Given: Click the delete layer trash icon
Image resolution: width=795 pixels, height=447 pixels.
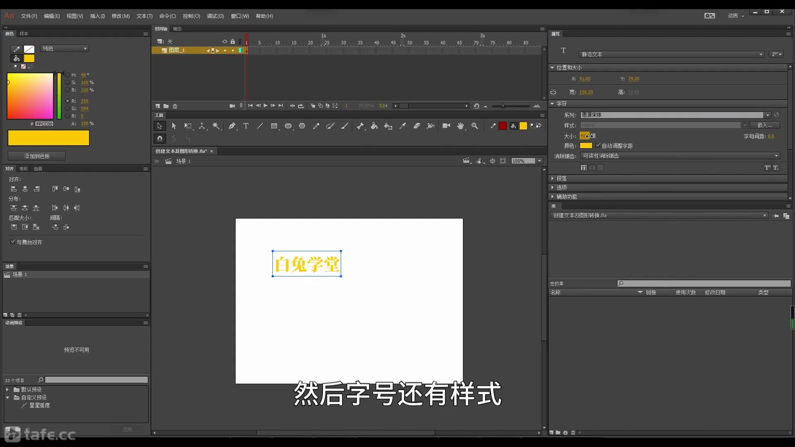Looking at the screenshot, I should (x=175, y=106).
